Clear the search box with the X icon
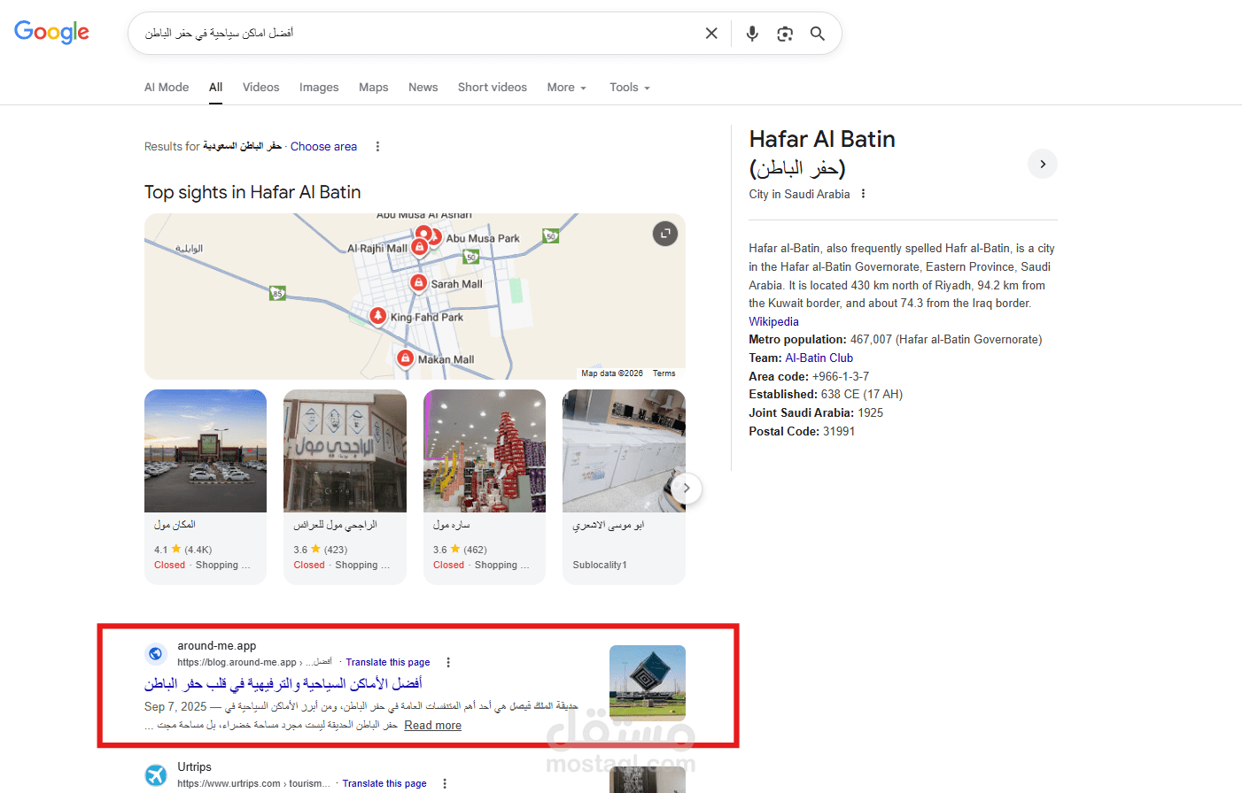The image size is (1242, 793). 711,34
